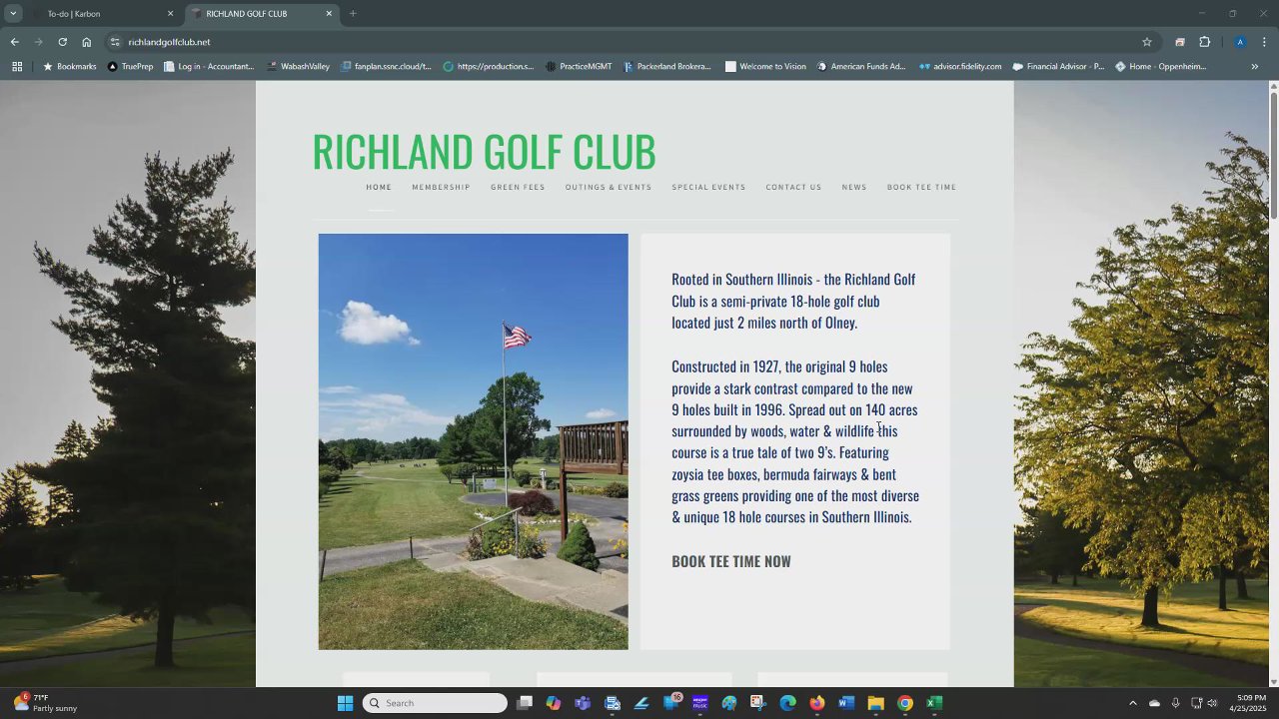Open Firefox from the taskbar
Image resolution: width=1279 pixels, height=719 pixels.
point(817,703)
